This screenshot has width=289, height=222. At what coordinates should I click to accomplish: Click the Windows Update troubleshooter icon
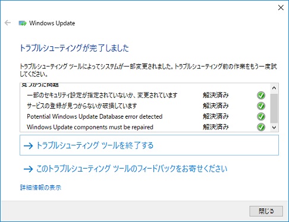[x=23, y=23]
